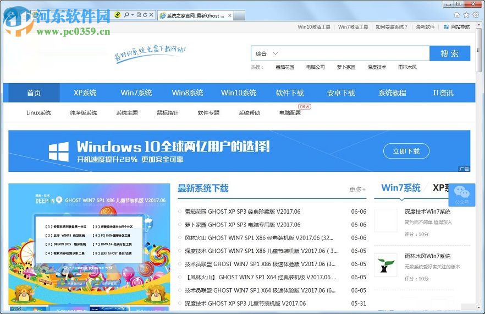Click the Windows logo in the Windows 10 banner
Image resolution: width=485 pixels, height=314 pixels.
pos(59,151)
